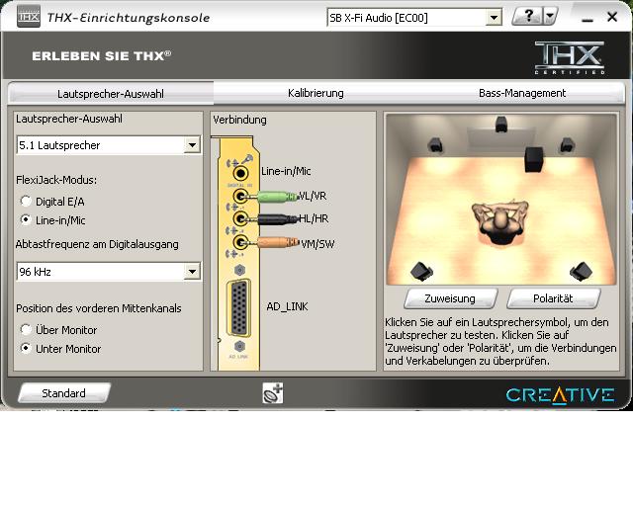Click the Verbindung panel heading
This screenshot has width=633, height=506.
(239, 120)
